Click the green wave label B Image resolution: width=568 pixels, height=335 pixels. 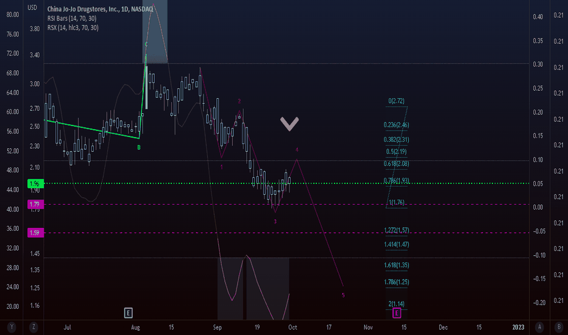click(139, 147)
